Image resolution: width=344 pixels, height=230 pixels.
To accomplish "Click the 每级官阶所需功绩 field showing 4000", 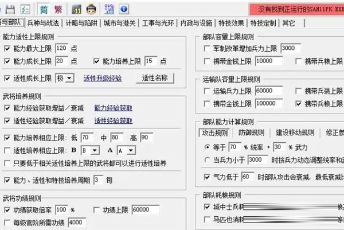I will [77, 223].
